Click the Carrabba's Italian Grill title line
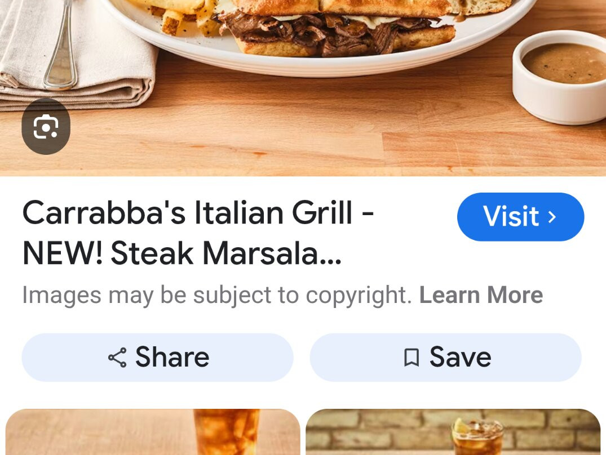This screenshot has height=455, width=606. click(198, 213)
